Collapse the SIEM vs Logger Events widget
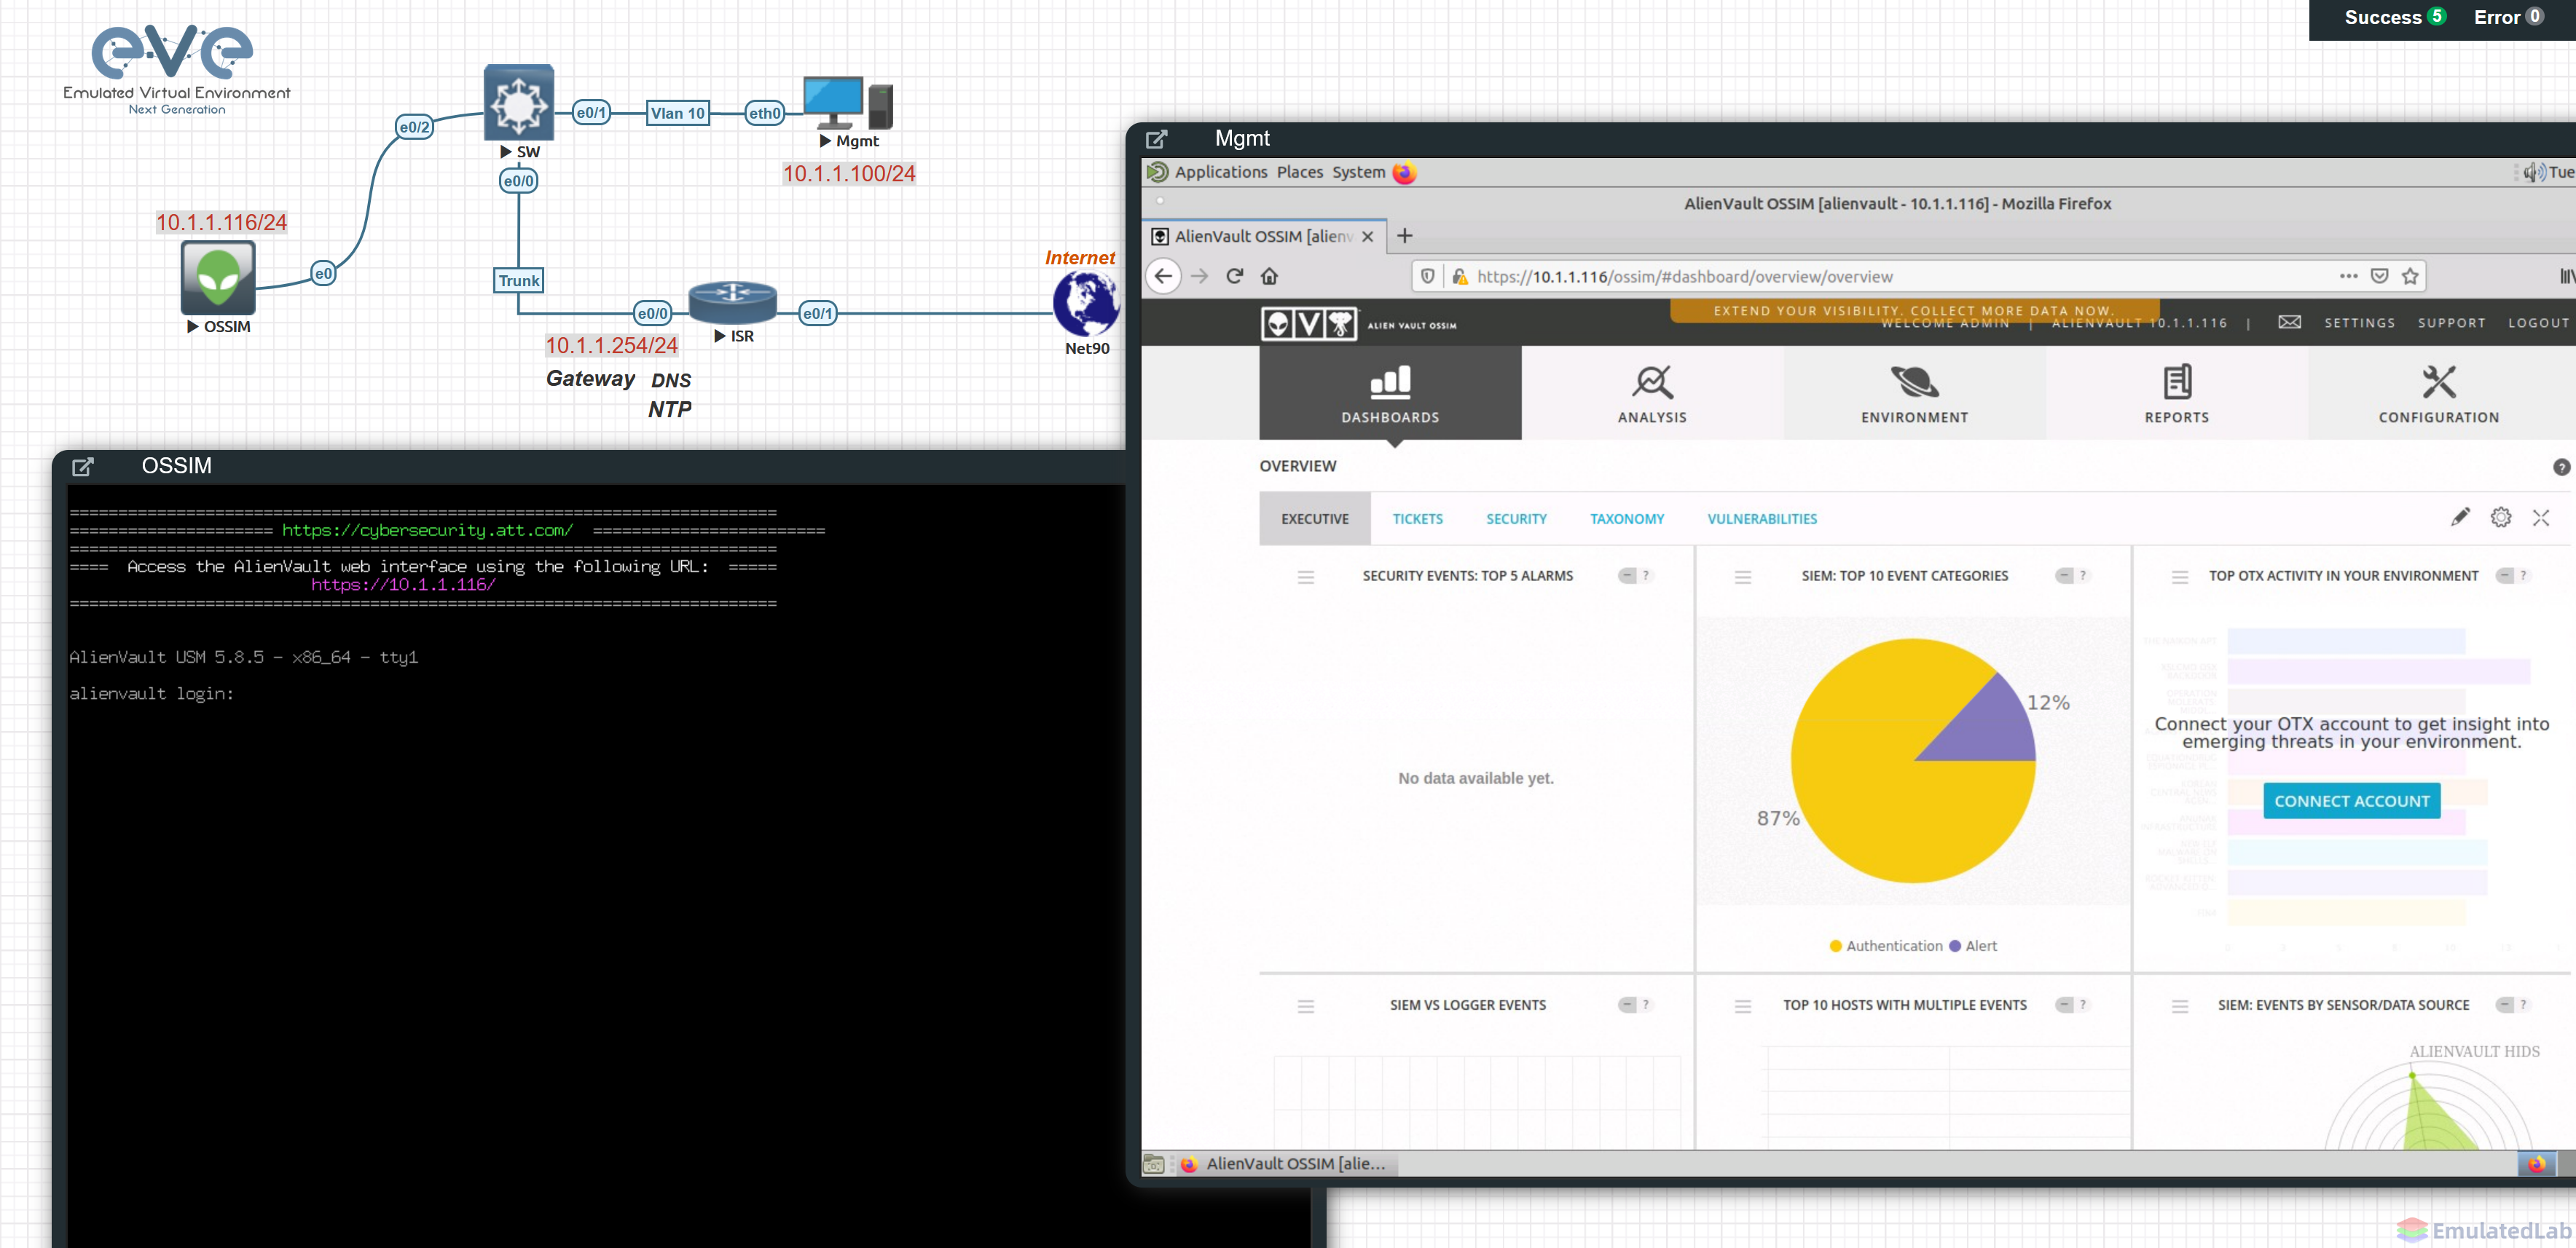The width and height of the screenshot is (2576, 1248). click(1627, 1006)
